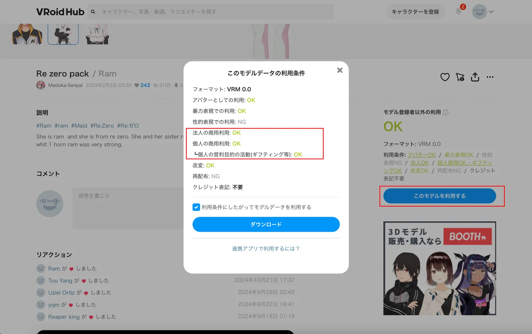This screenshot has width=532, height=334.
Task: Click avatar icon beside Reaper king reaction
Action: pos(41,317)
